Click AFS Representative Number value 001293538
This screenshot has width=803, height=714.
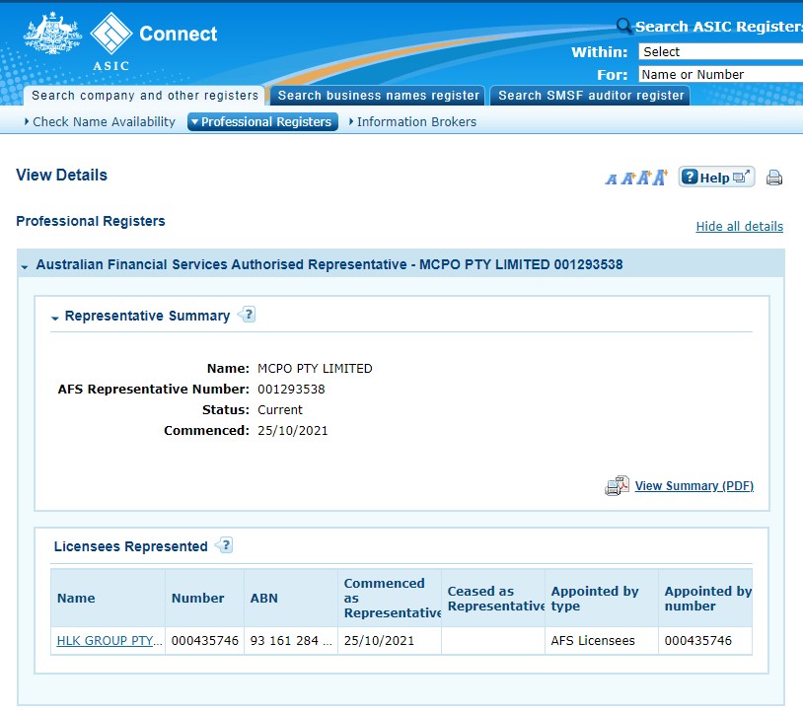(x=291, y=389)
